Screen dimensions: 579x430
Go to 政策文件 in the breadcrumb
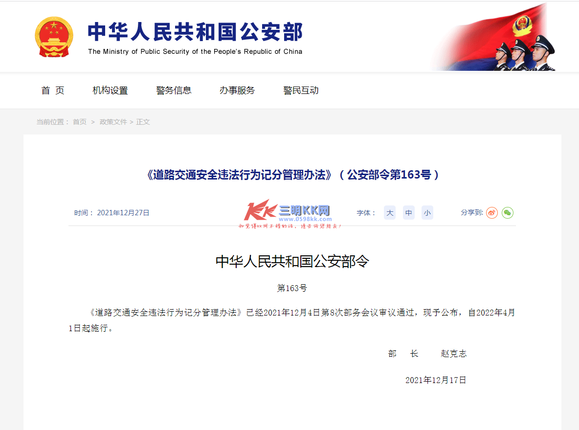coord(113,122)
